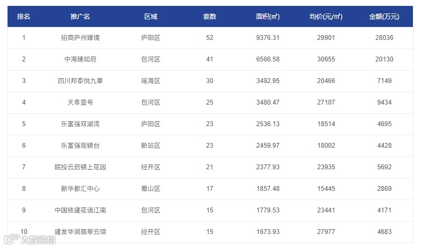This screenshot has height=248, width=421.
Task: Select project name 皖投云启锦上花园
Action: [x=80, y=167]
